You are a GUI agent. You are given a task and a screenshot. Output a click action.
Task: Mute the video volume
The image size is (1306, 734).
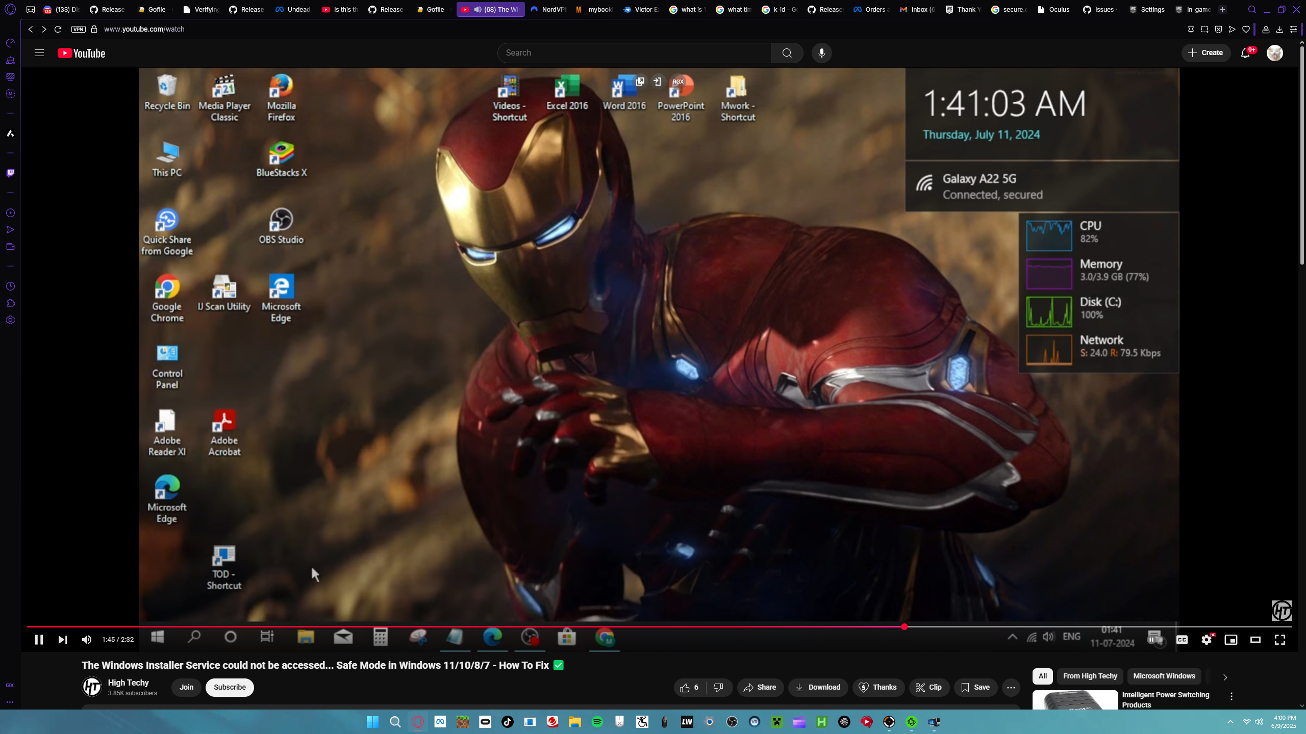click(87, 640)
